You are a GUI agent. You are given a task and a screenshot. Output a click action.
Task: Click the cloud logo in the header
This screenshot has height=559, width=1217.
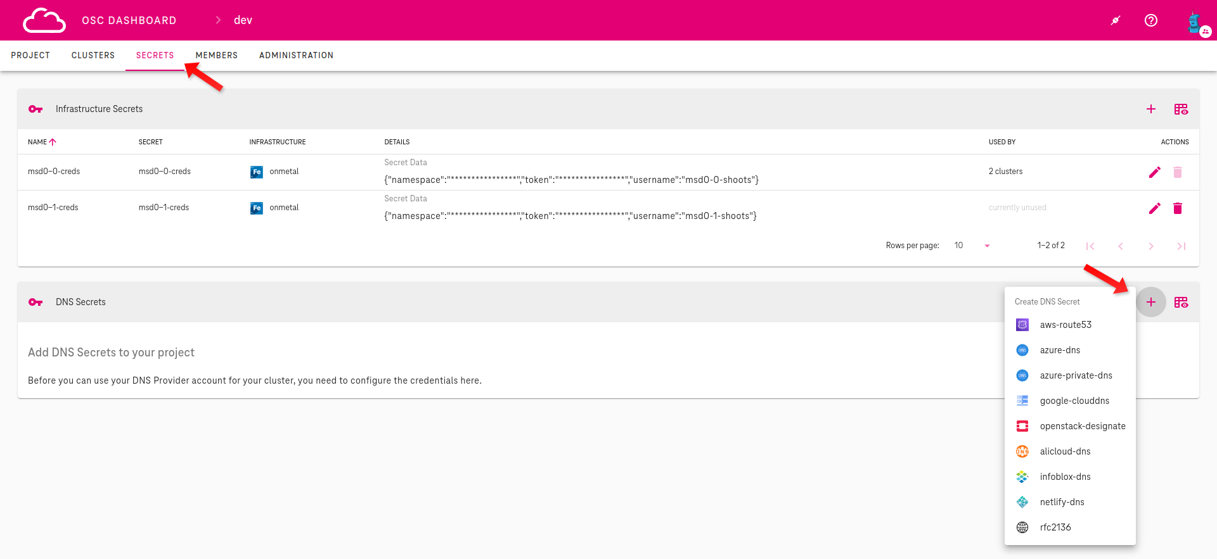tap(44, 20)
